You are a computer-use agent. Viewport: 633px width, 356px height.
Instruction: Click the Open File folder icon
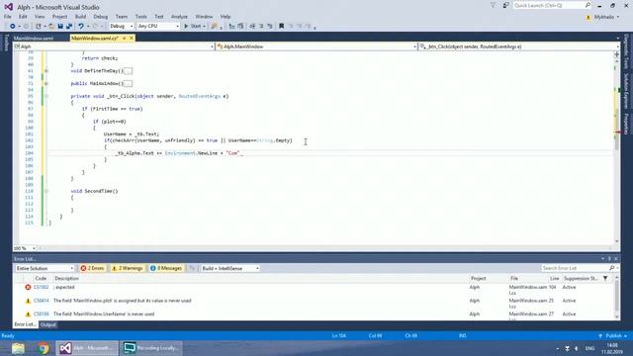[x=51, y=27]
